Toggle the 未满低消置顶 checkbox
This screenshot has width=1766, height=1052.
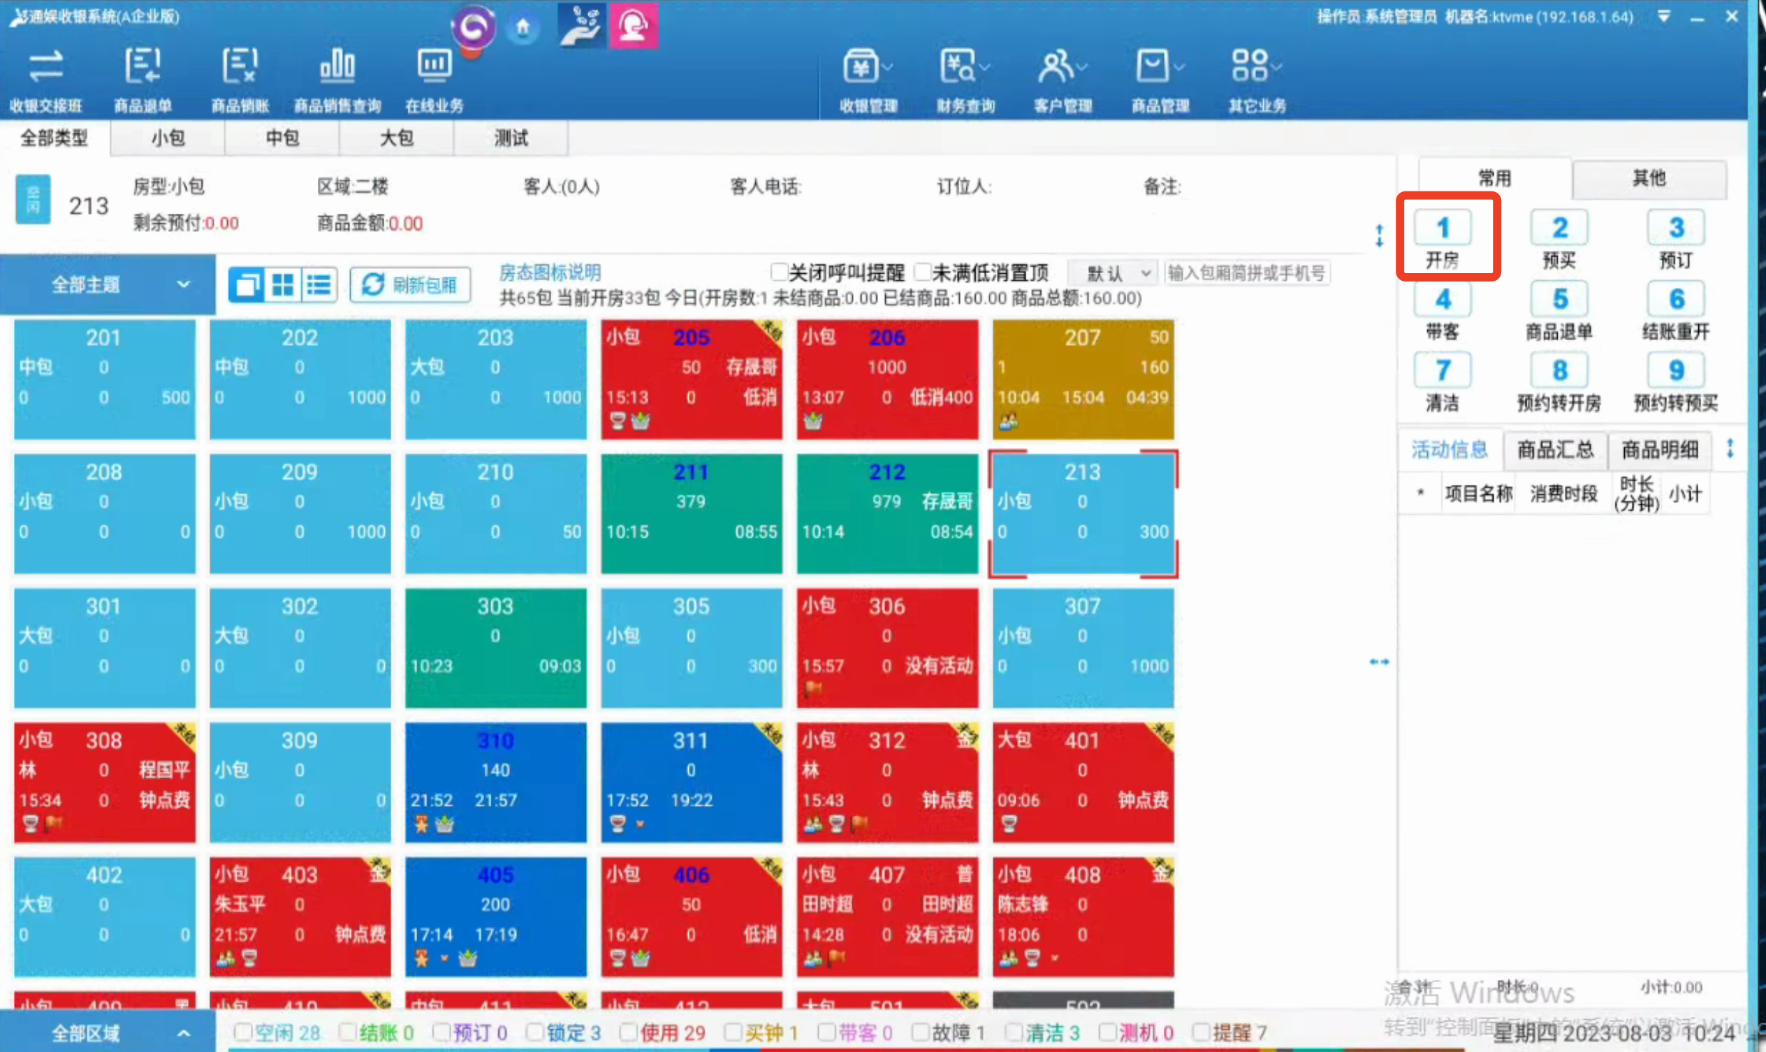922,272
